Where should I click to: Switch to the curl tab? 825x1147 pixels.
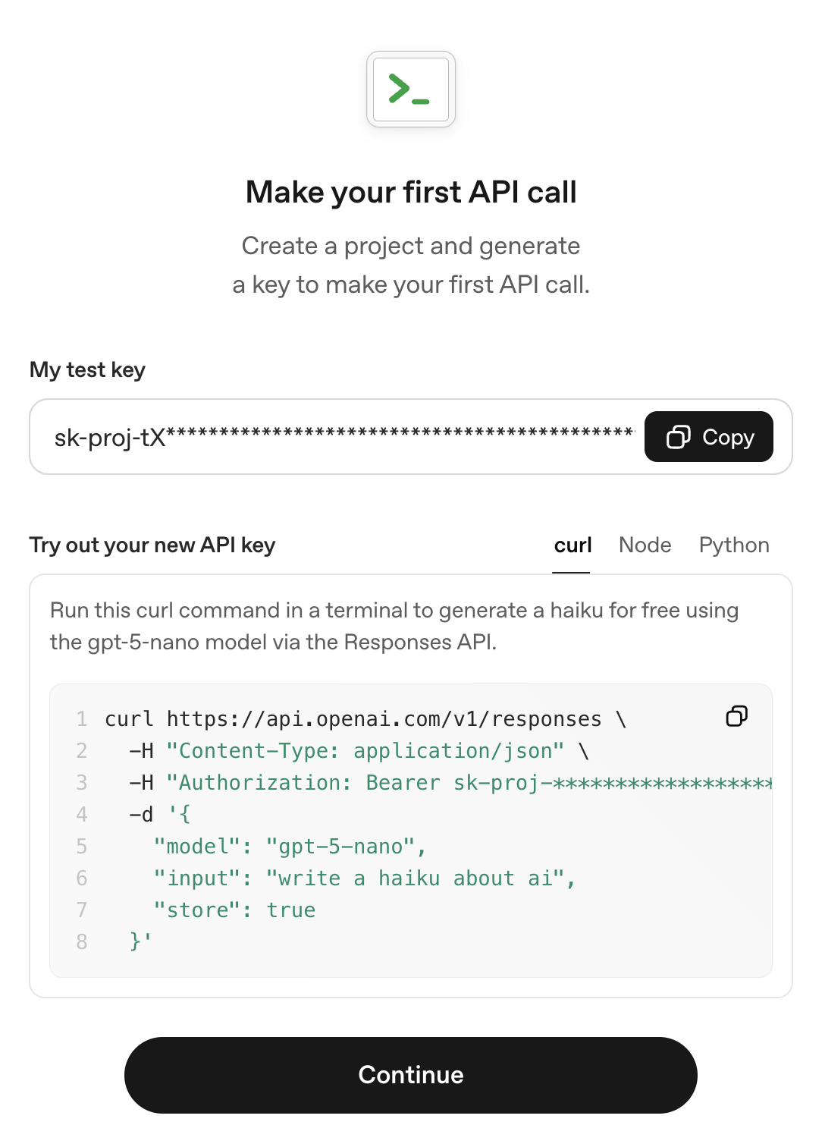pyautogui.click(x=572, y=545)
